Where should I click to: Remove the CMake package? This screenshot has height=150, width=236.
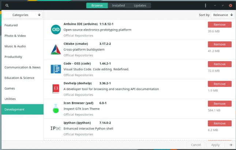click(220, 44)
